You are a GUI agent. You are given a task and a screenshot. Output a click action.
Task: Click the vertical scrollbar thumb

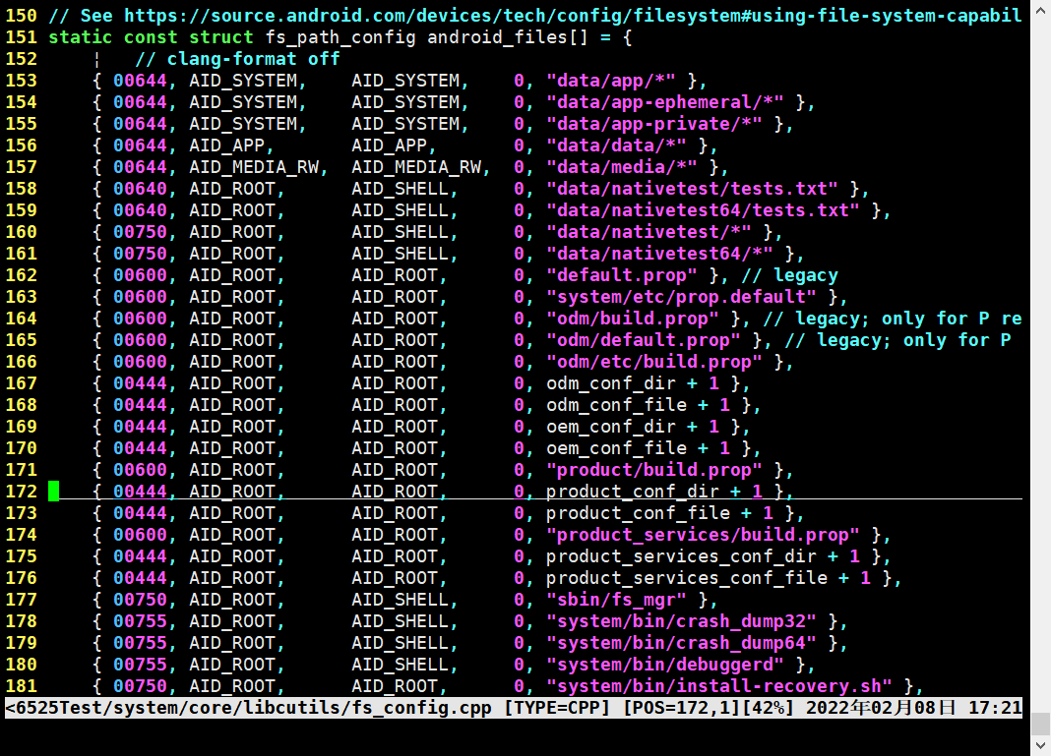point(1040,724)
